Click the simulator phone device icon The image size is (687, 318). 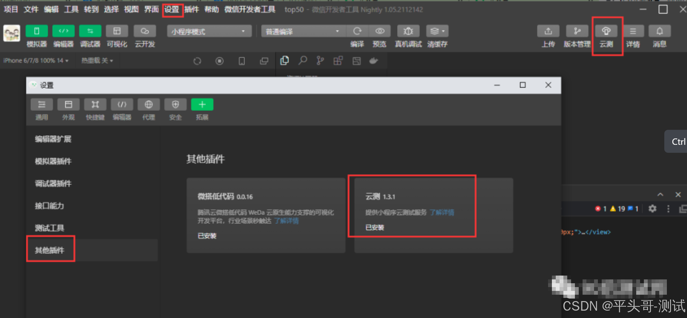(x=242, y=61)
